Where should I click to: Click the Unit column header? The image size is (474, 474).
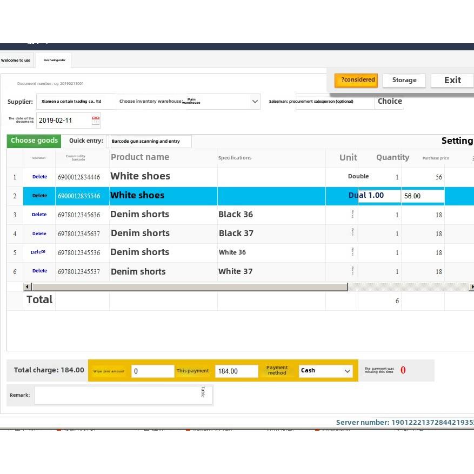coord(348,157)
